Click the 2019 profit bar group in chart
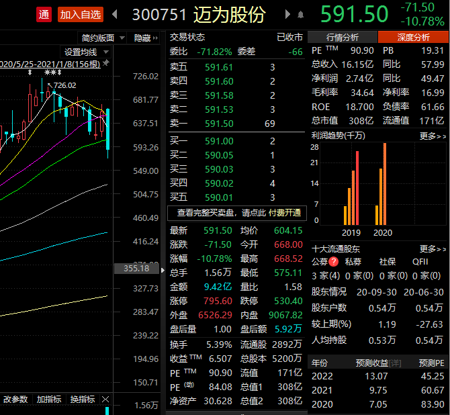 [351, 188]
